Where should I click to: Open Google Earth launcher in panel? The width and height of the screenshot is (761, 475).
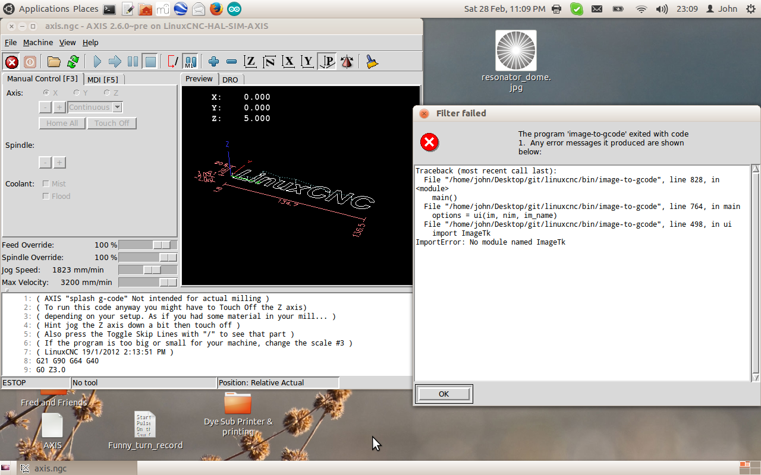[x=181, y=9]
